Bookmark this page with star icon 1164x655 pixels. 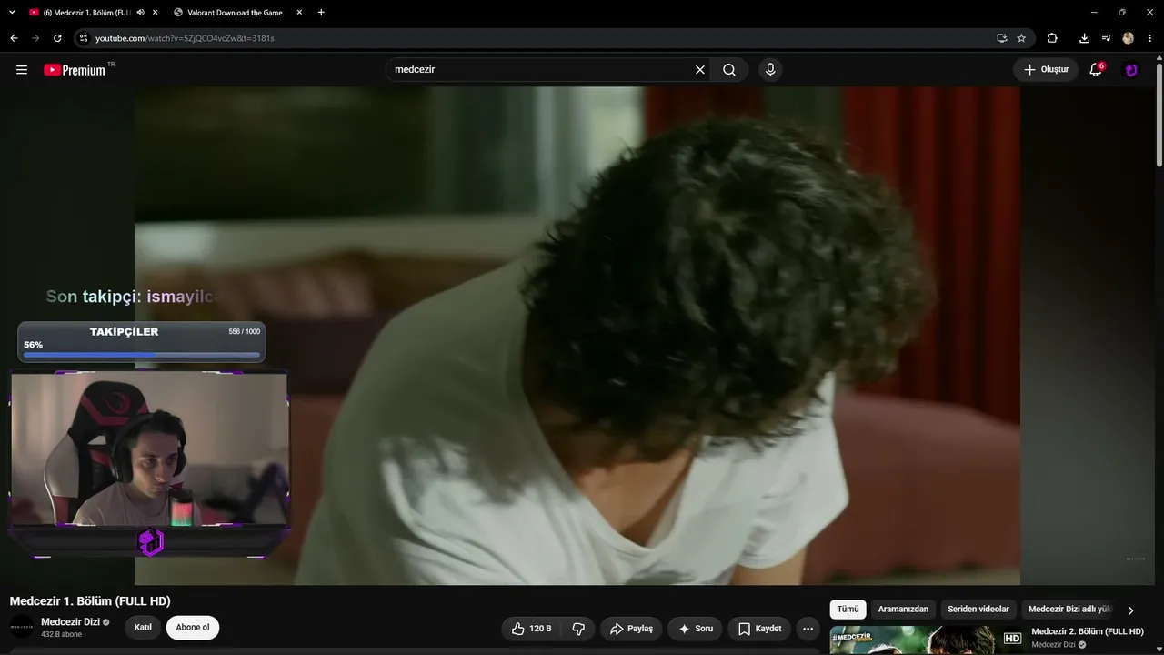(x=1021, y=38)
